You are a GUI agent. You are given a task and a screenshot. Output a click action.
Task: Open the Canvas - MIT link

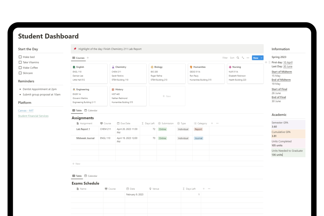25,111
